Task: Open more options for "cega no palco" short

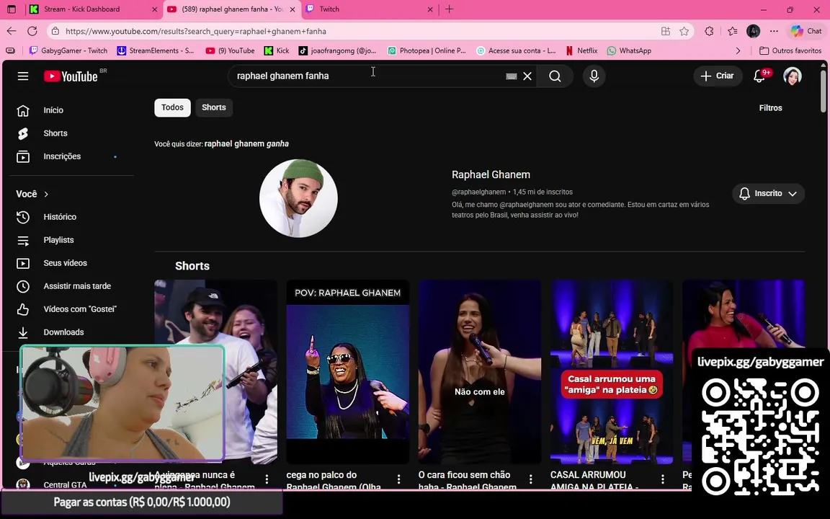Action: (x=398, y=479)
